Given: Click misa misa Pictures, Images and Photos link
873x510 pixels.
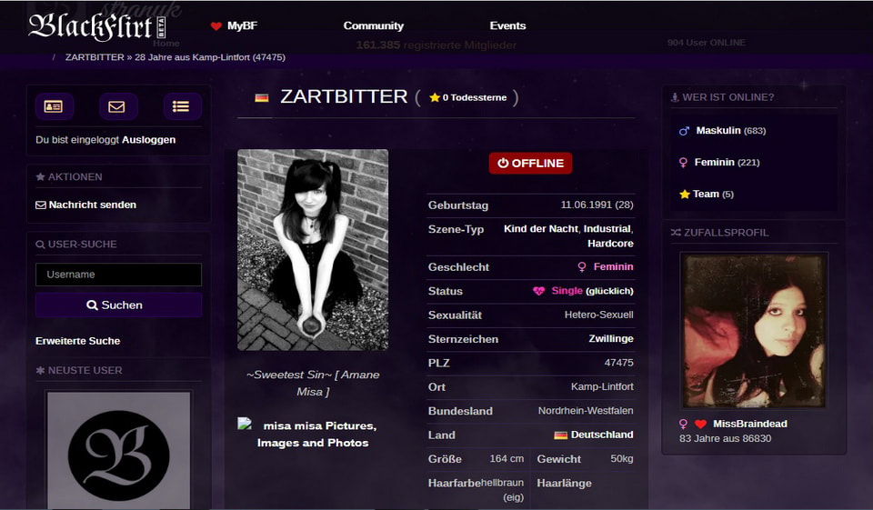Looking at the screenshot, I should (316, 435).
